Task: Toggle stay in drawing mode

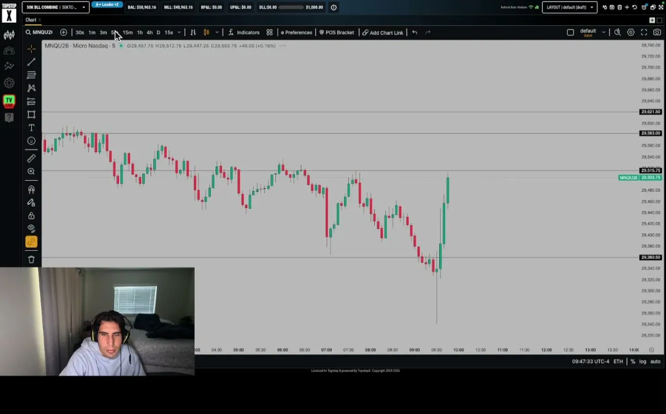Action: click(32, 202)
